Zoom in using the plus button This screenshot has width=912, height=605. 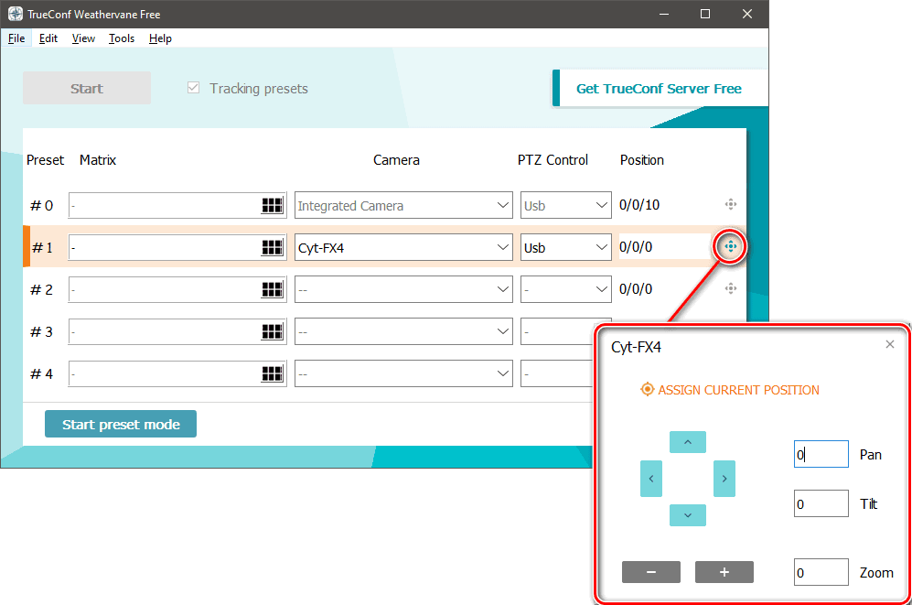coord(724,572)
